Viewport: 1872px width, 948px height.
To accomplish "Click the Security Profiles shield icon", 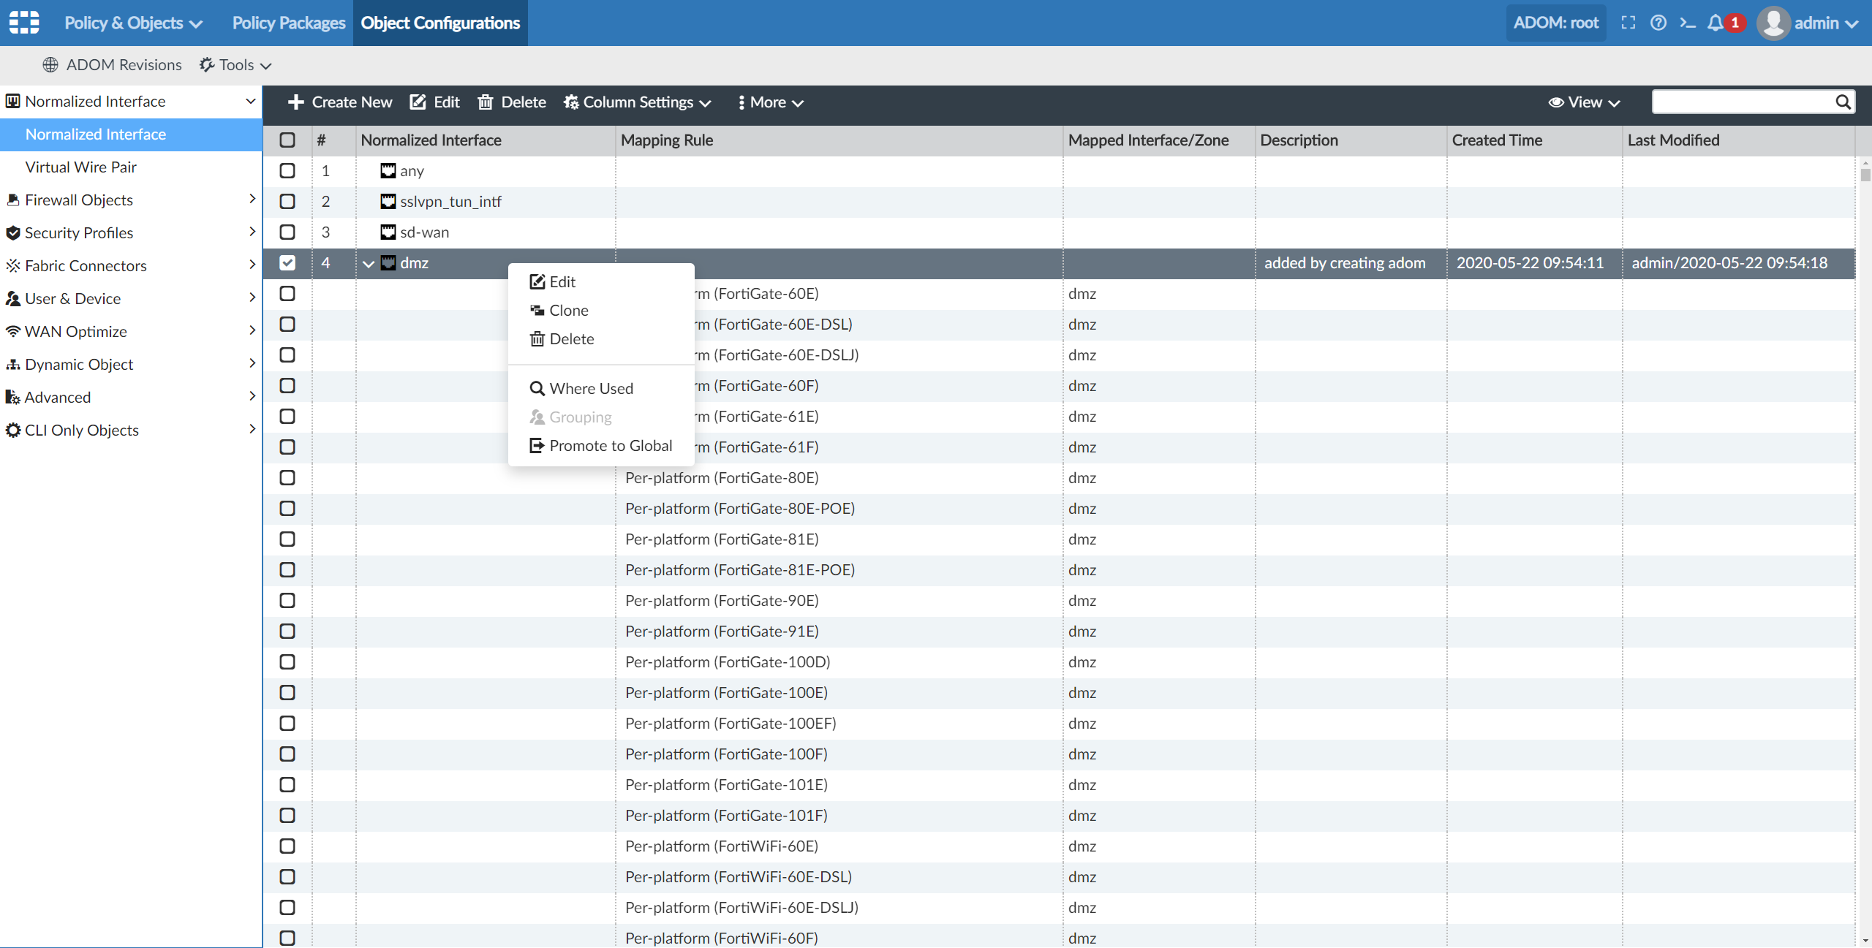I will (13, 232).
